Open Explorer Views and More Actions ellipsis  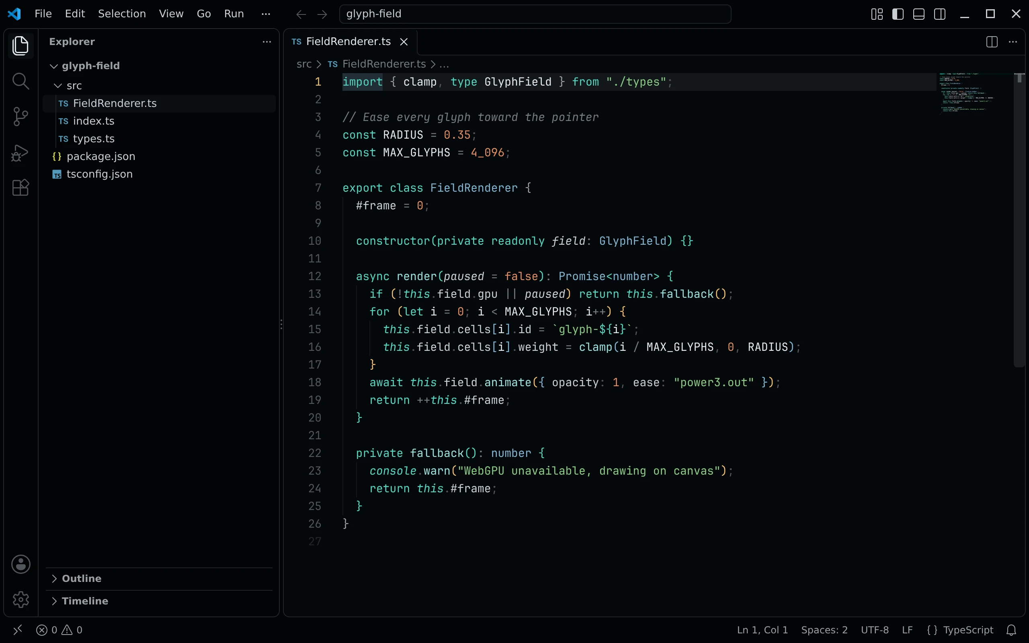click(x=266, y=42)
